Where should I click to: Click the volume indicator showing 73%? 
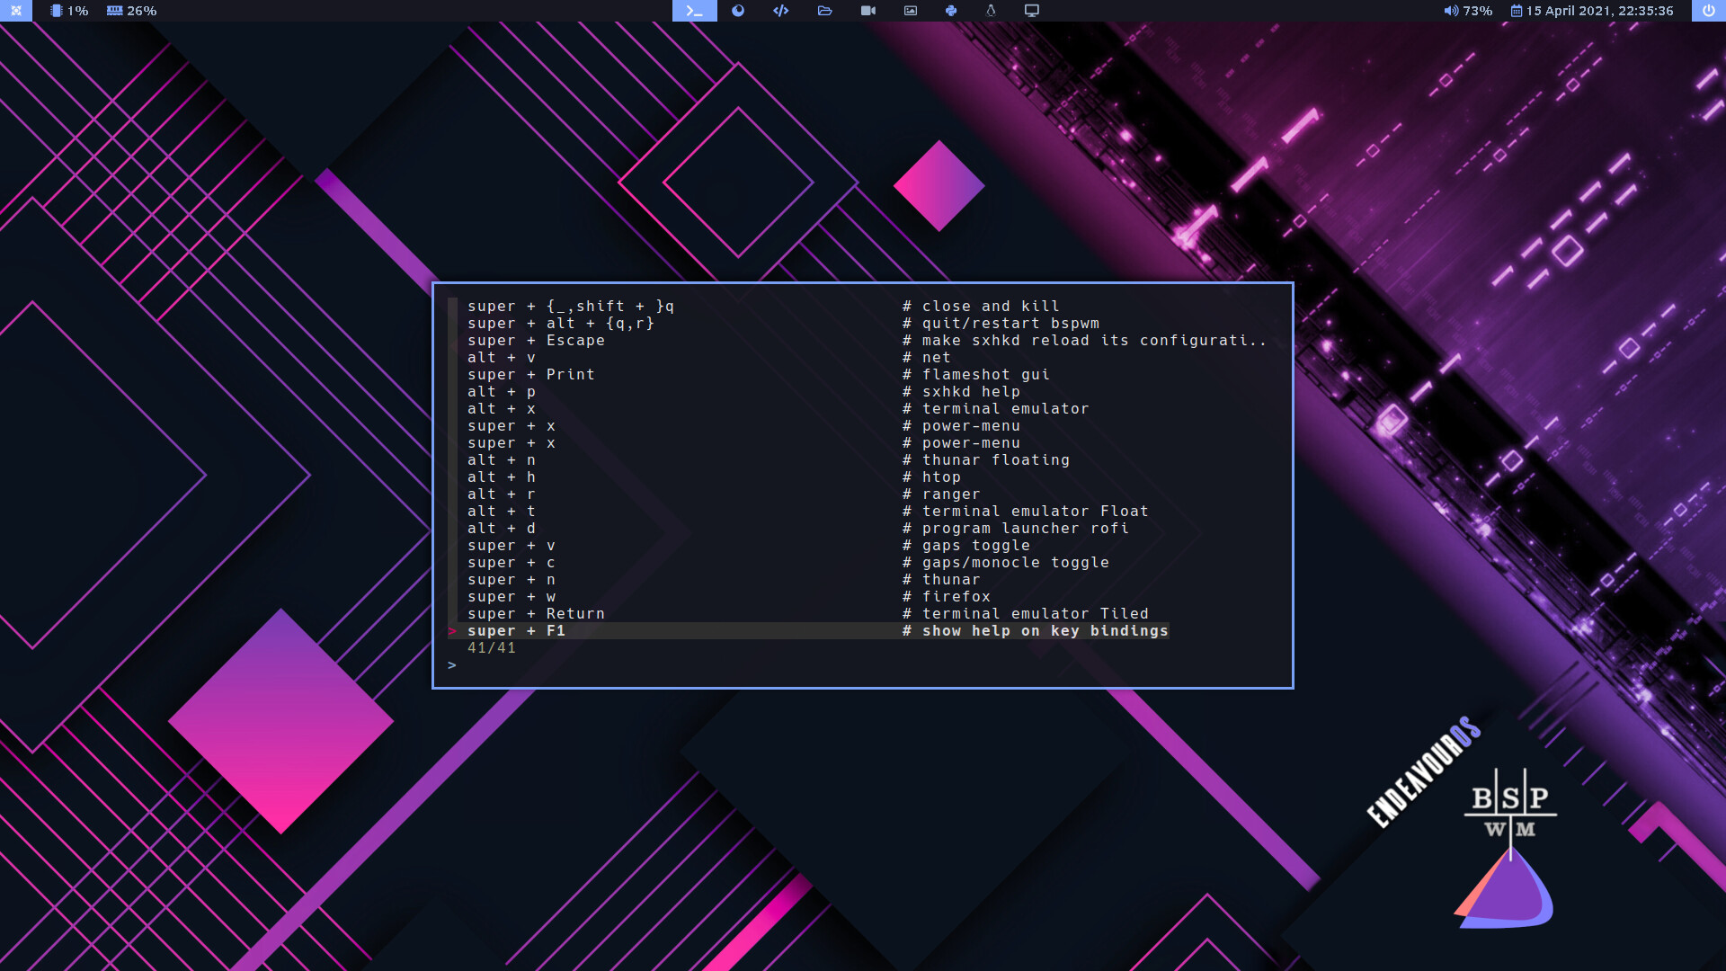pos(1468,11)
